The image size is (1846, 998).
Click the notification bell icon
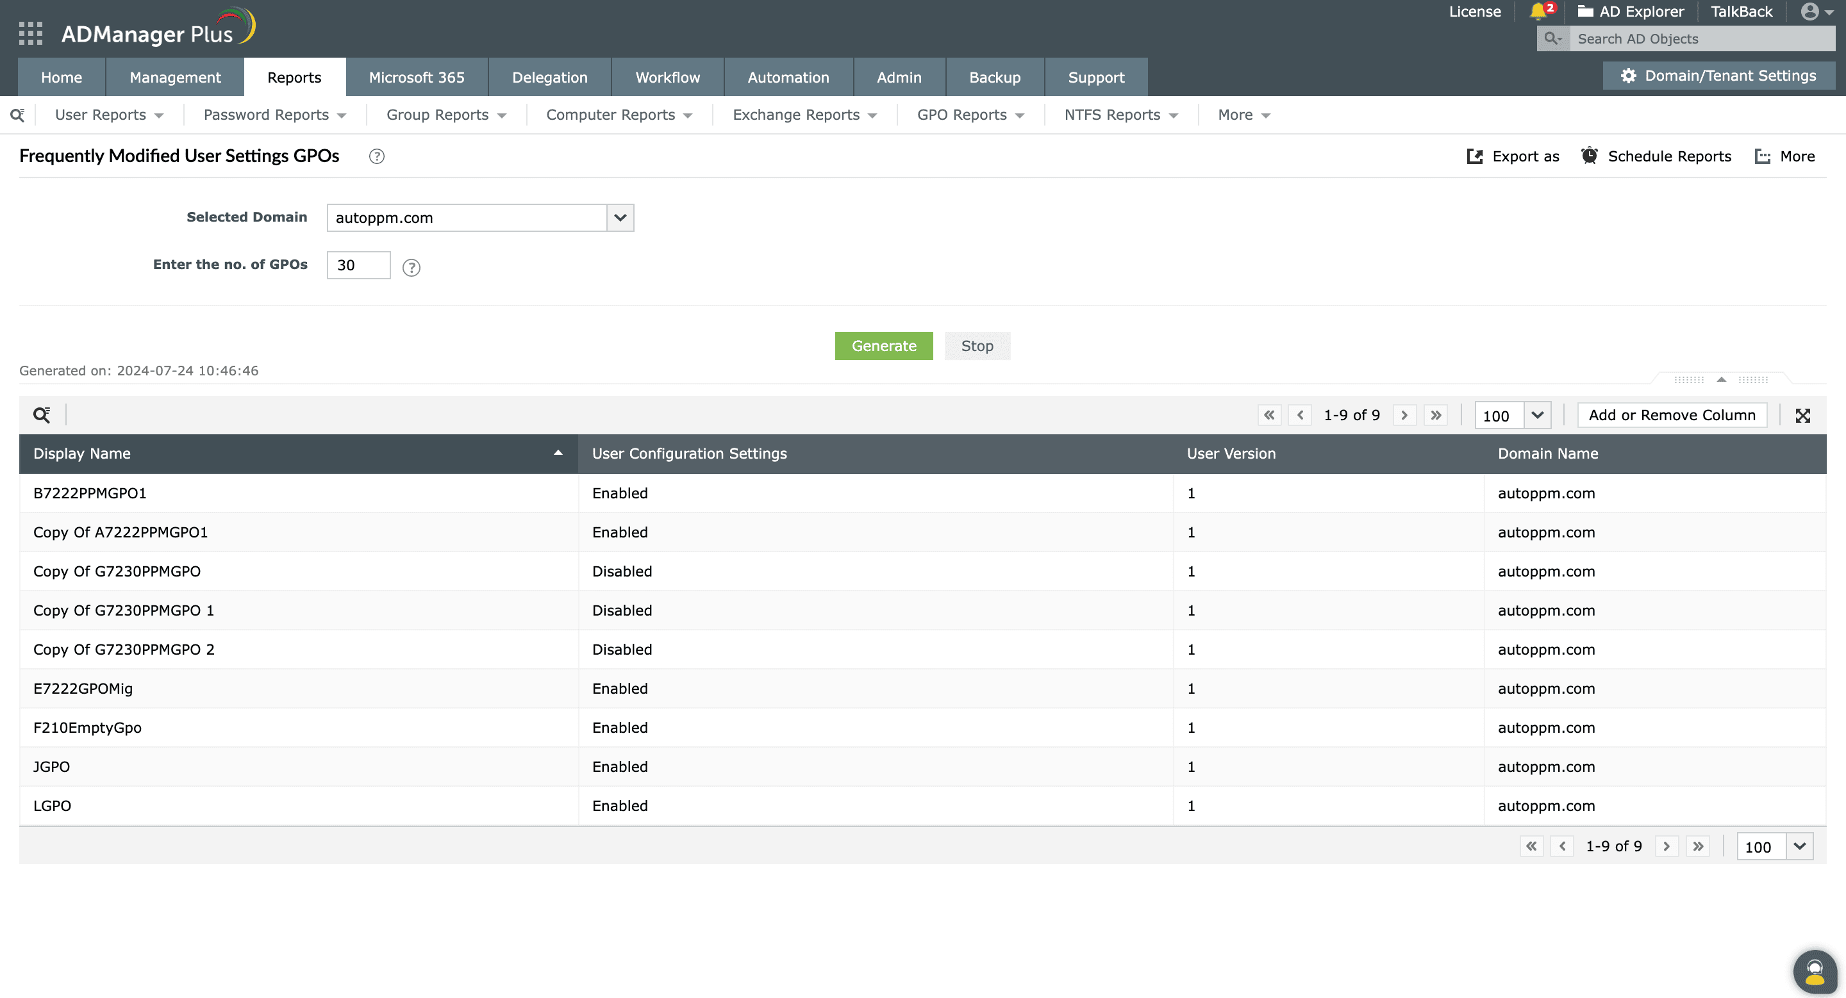coord(1538,11)
